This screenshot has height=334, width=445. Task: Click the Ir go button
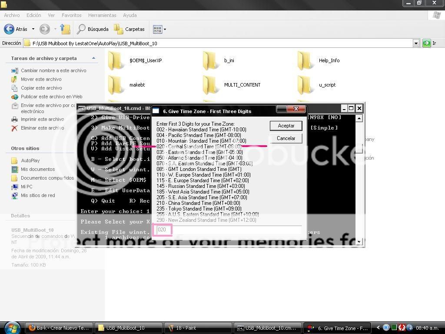pyautogui.click(x=429, y=43)
